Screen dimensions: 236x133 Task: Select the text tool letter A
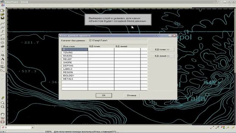(3, 59)
